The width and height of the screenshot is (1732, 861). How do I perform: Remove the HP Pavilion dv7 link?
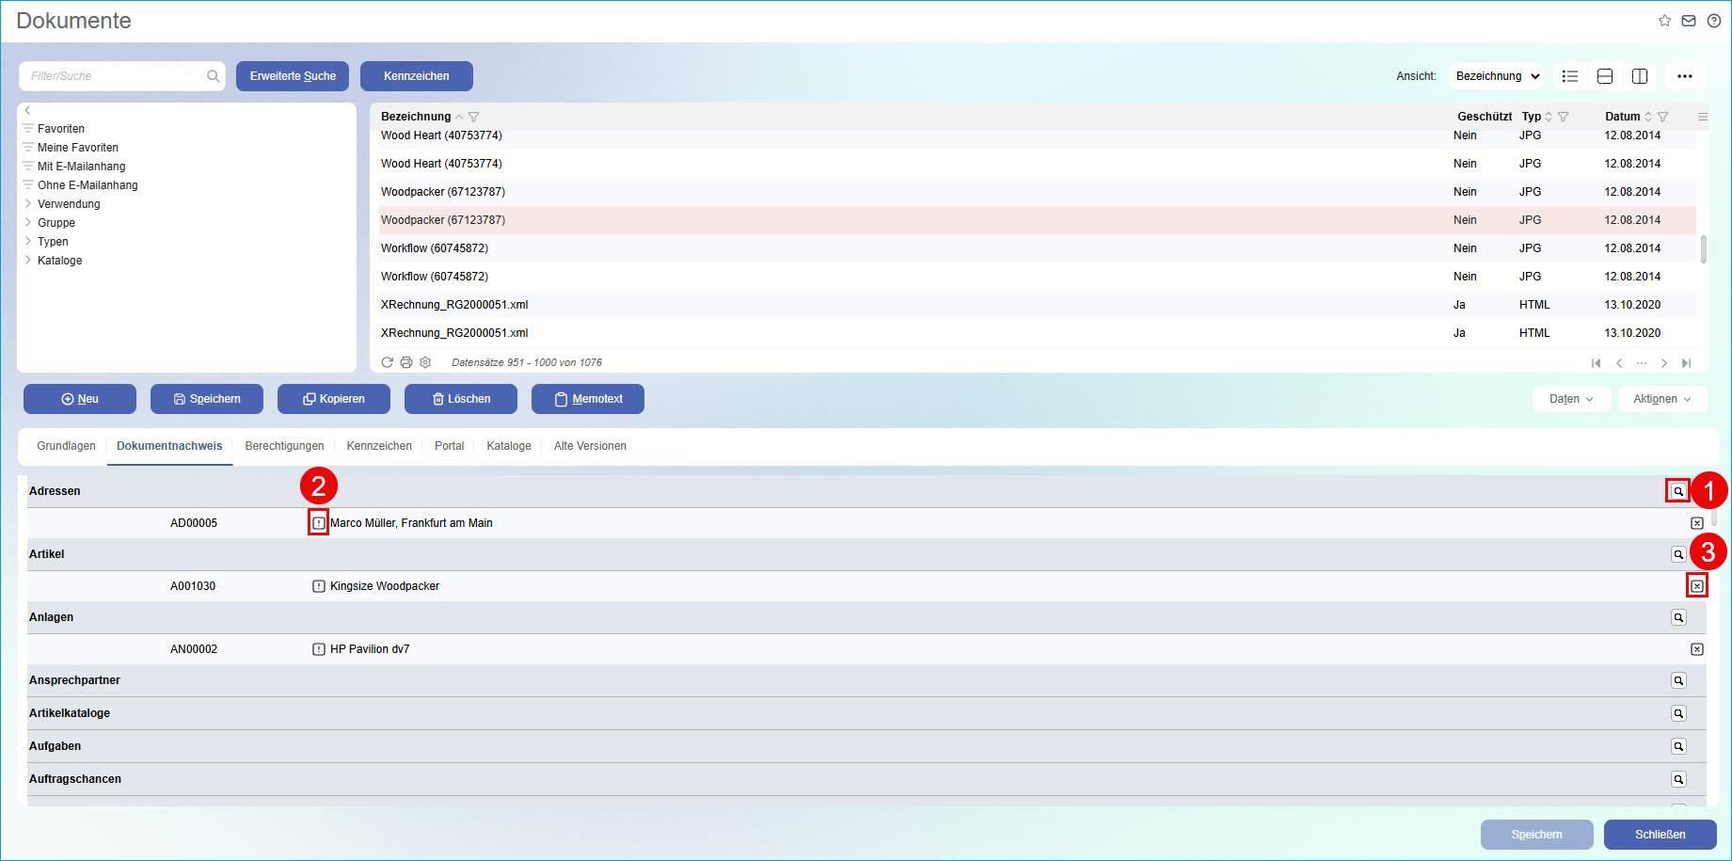coord(1696,649)
